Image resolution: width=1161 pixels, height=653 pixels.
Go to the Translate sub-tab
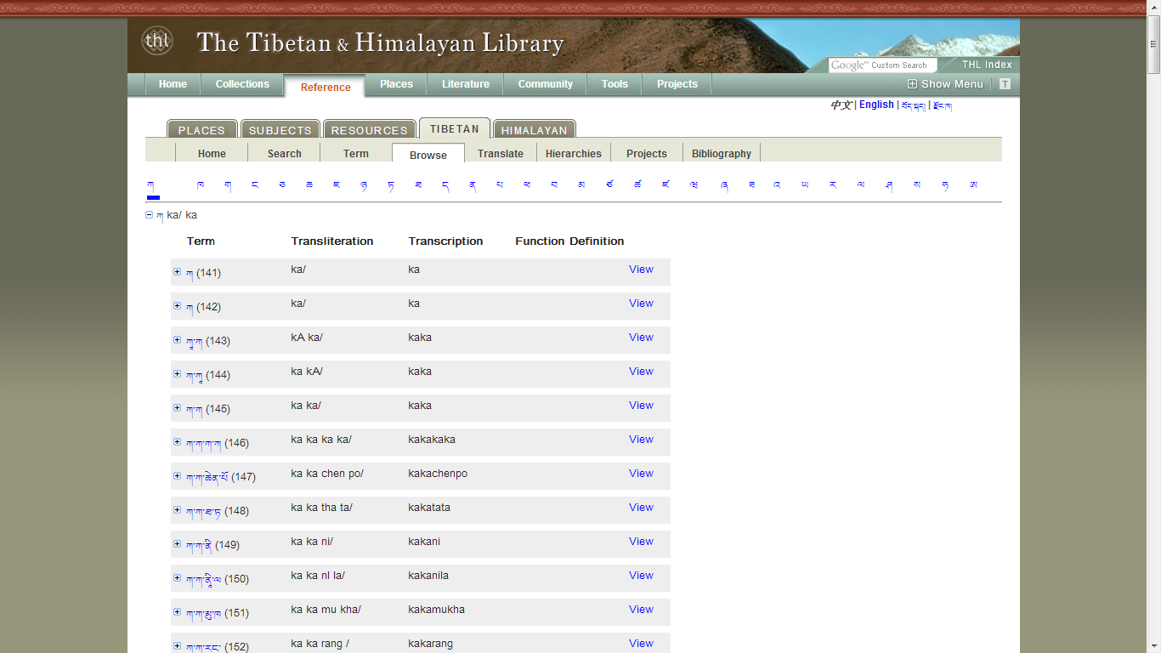[501, 154]
